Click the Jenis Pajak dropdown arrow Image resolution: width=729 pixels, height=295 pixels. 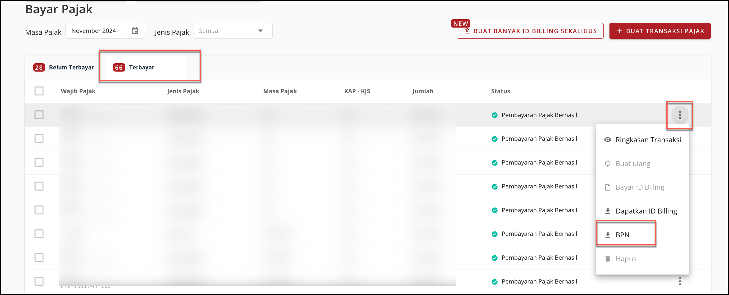click(x=260, y=31)
